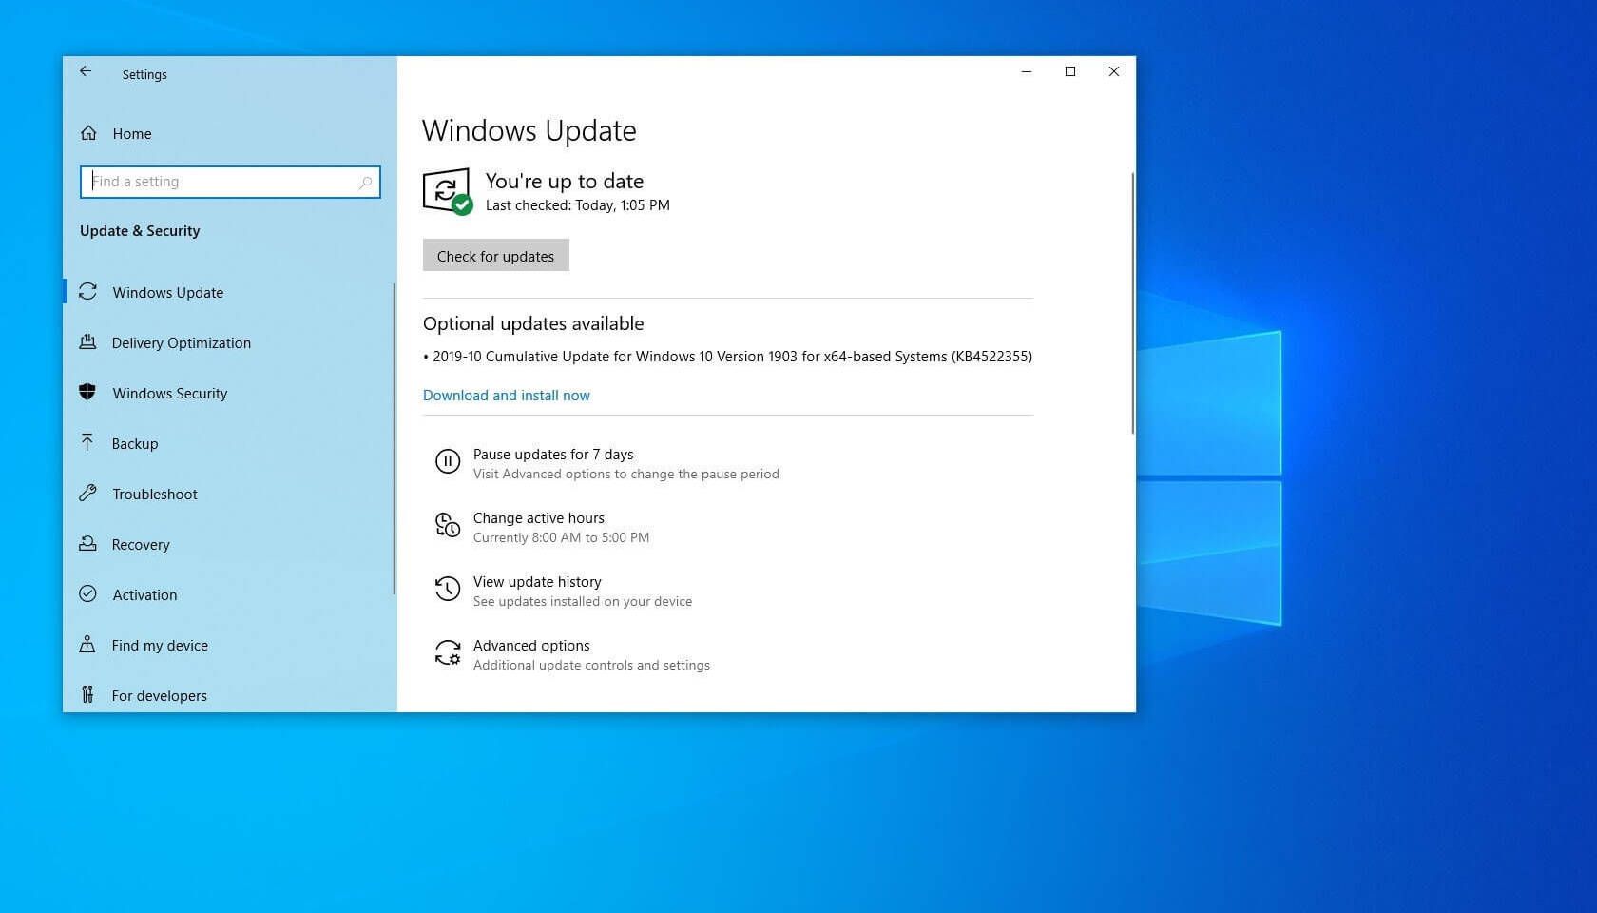The image size is (1597, 913).
Task: Click the Home house icon
Action: click(x=87, y=133)
